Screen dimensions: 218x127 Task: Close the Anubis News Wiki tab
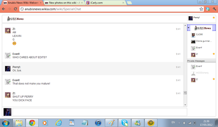pos(41,3)
